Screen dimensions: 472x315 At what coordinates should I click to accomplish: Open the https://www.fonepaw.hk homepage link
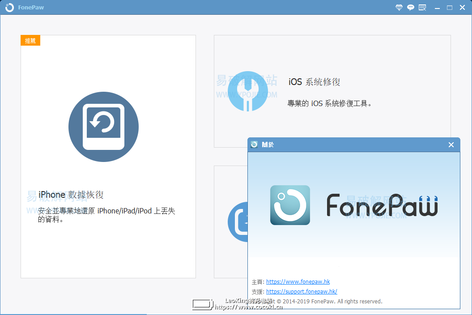point(298,282)
